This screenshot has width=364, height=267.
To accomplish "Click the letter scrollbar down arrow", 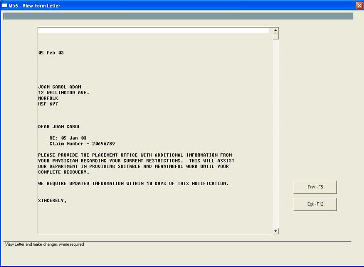I will click(x=276, y=231).
